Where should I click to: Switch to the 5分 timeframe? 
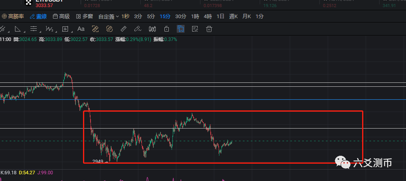[151, 17]
